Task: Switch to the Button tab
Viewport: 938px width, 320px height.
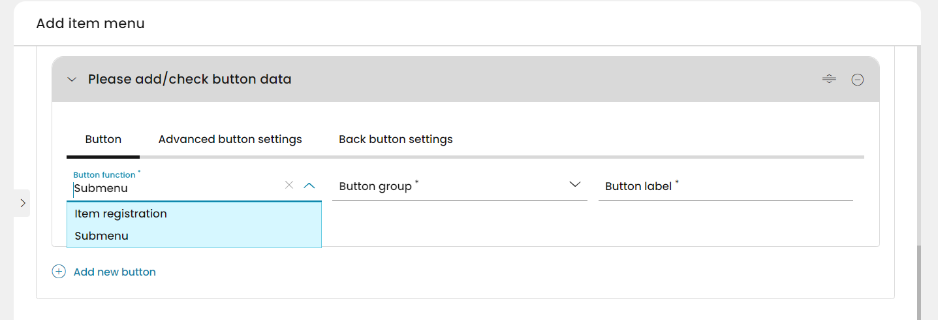Action: pyautogui.click(x=103, y=139)
